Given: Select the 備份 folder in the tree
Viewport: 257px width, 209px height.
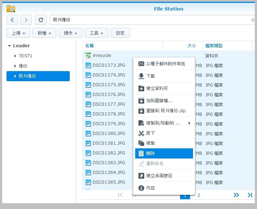Looking at the screenshot, I should [x=23, y=66].
